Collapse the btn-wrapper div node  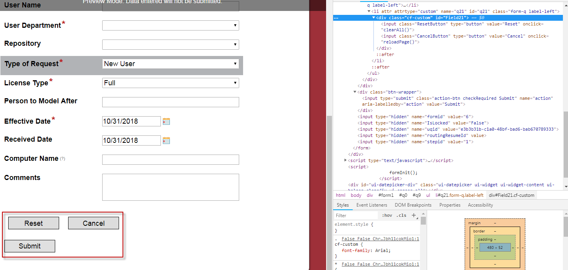(x=355, y=92)
